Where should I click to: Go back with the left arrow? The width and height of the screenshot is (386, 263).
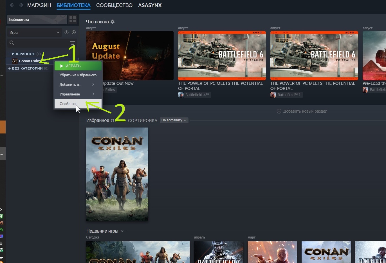[12, 5]
